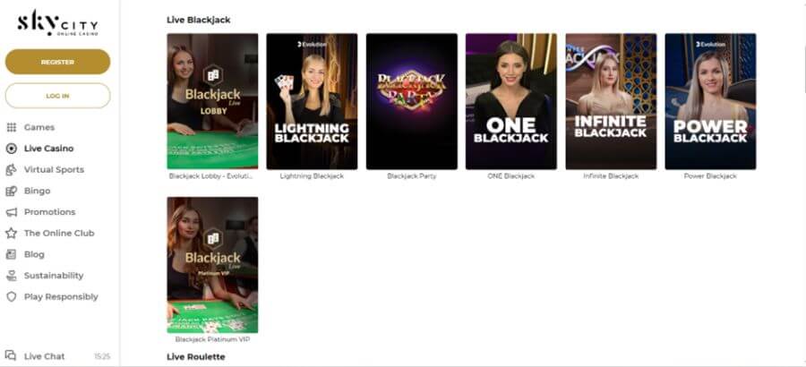806x367 pixels.
Task: Click the Promotions megaphone icon
Action: point(12,212)
